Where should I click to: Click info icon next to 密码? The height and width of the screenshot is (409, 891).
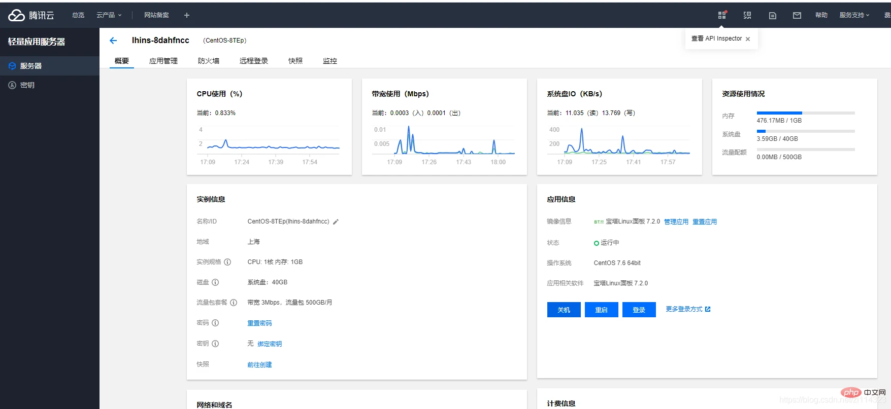pos(215,323)
